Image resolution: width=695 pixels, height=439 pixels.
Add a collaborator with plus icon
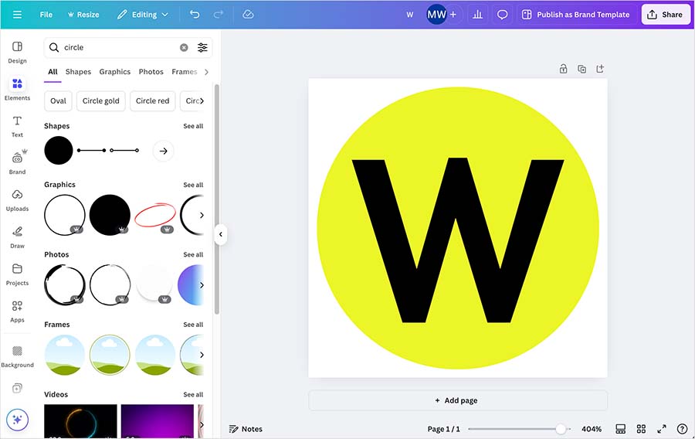pyautogui.click(x=453, y=15)
